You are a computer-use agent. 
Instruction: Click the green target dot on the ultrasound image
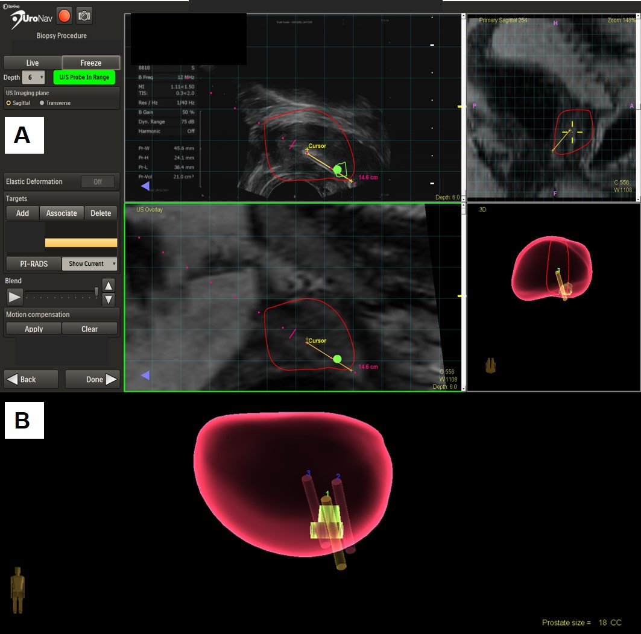(x=338, y=170)
